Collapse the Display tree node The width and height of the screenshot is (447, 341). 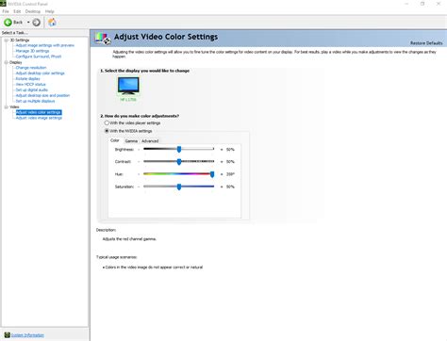click(6, 62)
